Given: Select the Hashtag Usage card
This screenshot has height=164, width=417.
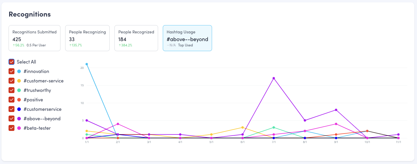Looking at the screenshot, I should [x=187, y=38].
